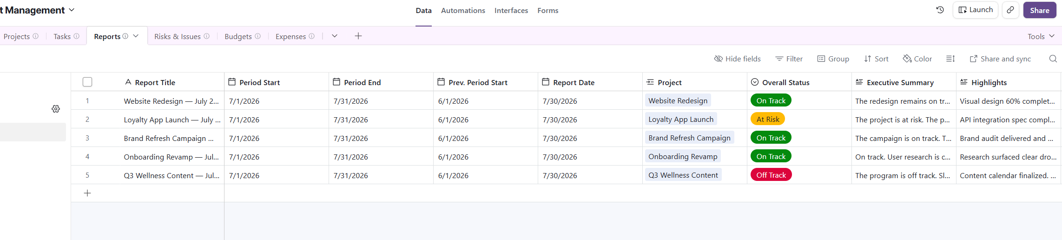Open the Tasks table tab

[62, 36]
